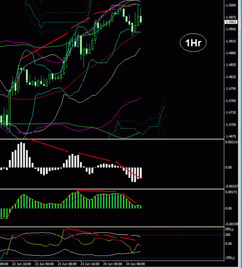Click the 300 level on bottom oscillator
This screenshot has width=242, height=268.
228,229
